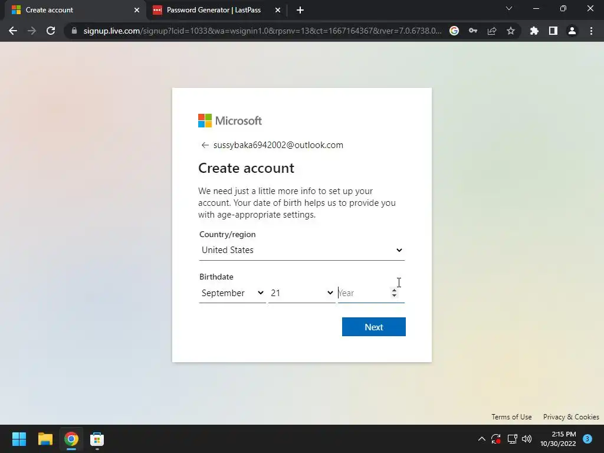Go back from email with arrow
Screen dimensions: 604x453
click(205, 145)
